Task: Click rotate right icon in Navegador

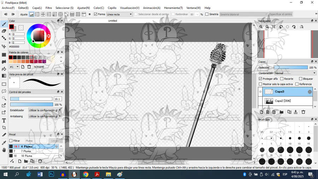Action: coord(294,27)
